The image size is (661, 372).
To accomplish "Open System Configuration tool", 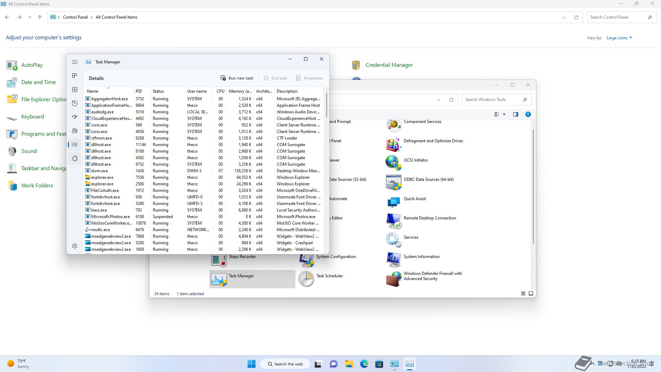I will coord(327,260).
